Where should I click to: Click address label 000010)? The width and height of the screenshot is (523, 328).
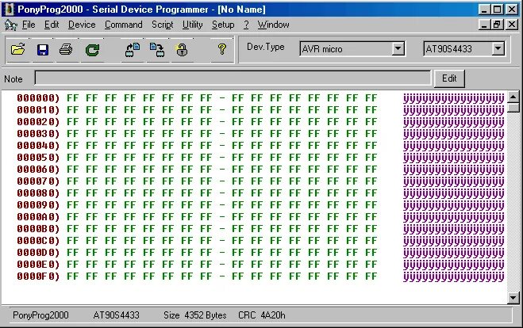click(x=38, y=110)
